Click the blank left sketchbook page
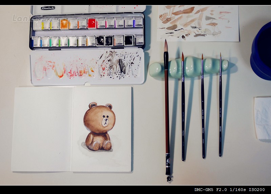271x194 pixels. click(42, 129)
